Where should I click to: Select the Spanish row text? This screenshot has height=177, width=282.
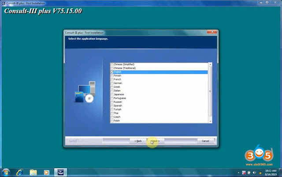tap(118, 105)
